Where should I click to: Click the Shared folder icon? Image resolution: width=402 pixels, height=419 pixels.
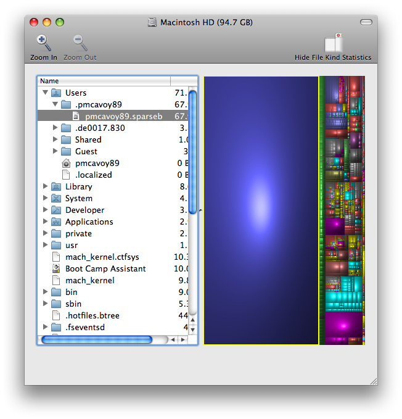click(x=66, y=139)
